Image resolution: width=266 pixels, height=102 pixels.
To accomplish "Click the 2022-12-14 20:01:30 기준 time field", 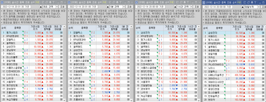I will tap(16, 7).
